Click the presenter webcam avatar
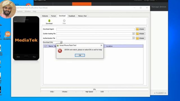 [8, 9]
